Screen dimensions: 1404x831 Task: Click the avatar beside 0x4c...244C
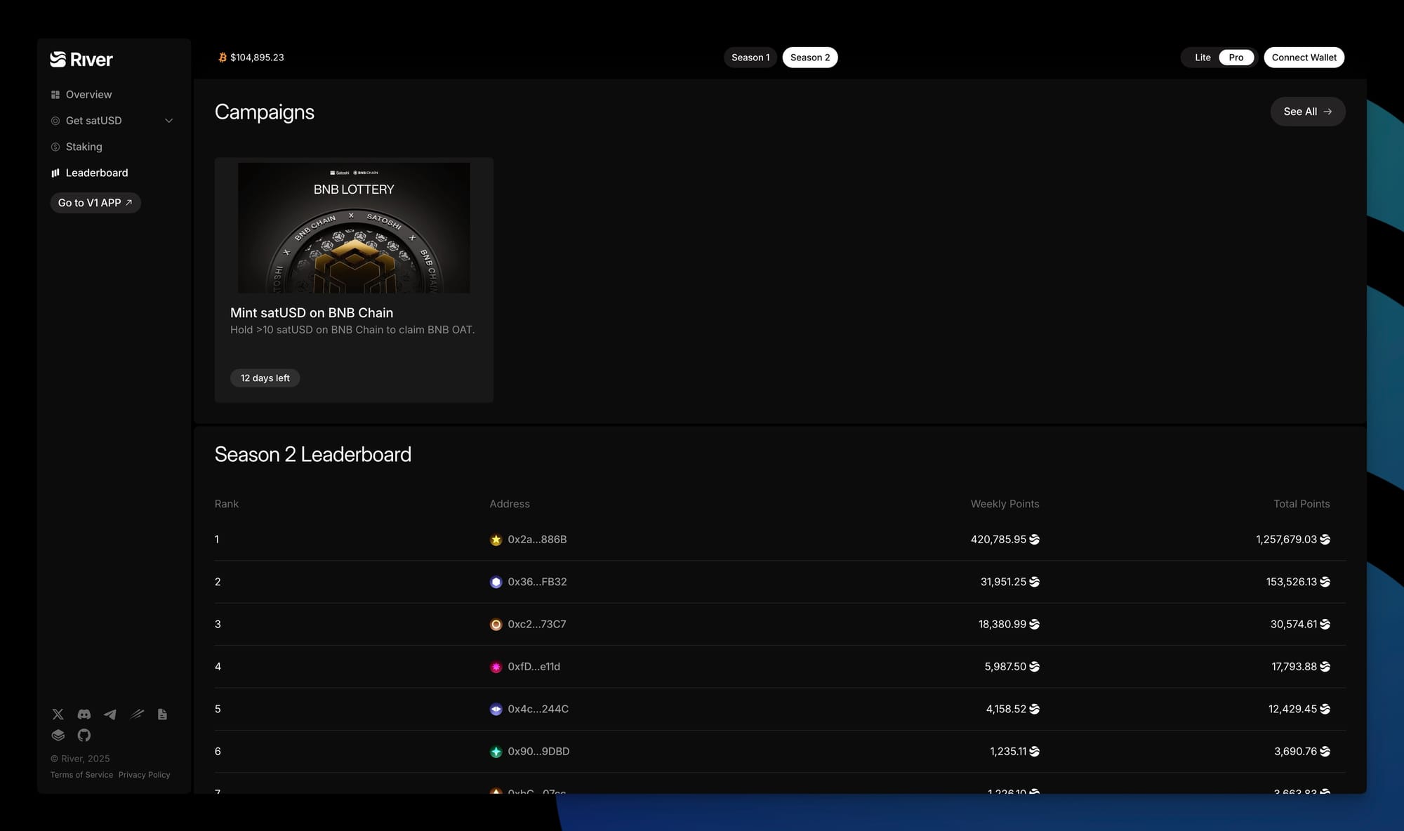click(x=496, y=710)
